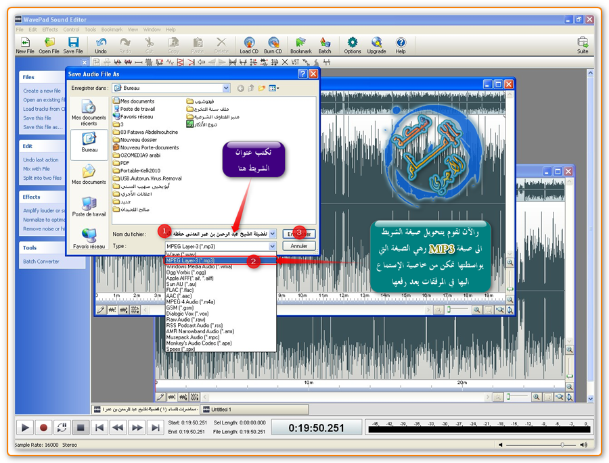Click the Bookmark toolbar icon
Image resolution: width=609 pixels, height=463 pixels.
coord(300,45)
